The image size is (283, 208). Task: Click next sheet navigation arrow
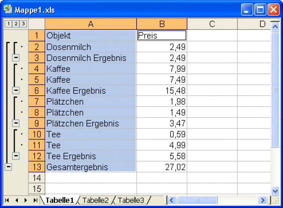(26, 200)
